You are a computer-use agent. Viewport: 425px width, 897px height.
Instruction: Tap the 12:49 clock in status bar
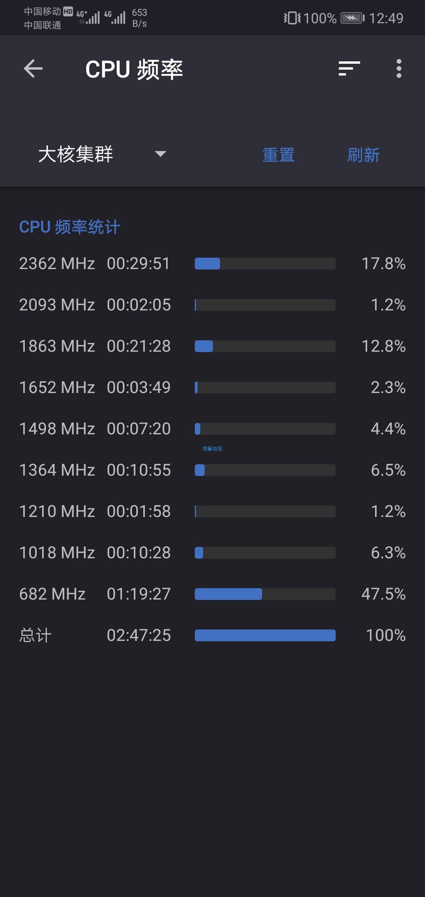(386, 18)
